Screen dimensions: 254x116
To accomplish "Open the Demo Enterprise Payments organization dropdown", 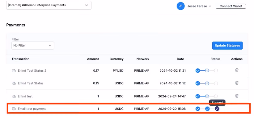I will [49, 5].
